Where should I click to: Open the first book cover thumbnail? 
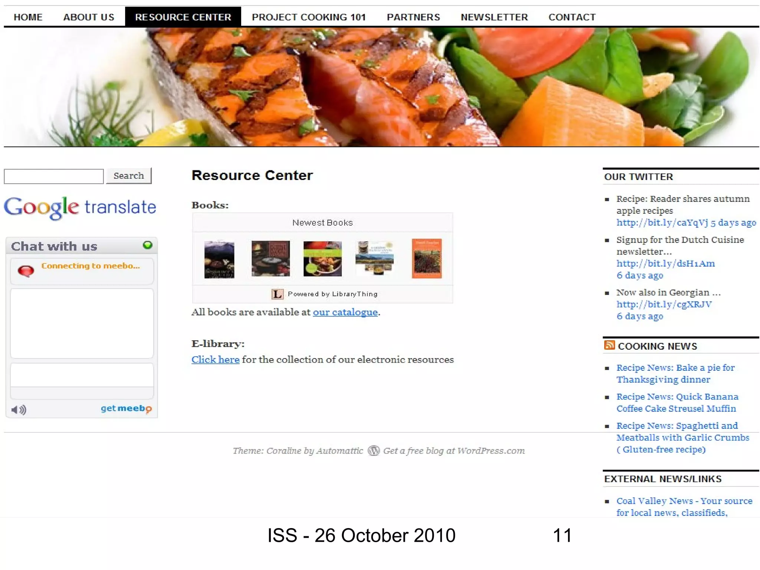(x=219, y=259)
